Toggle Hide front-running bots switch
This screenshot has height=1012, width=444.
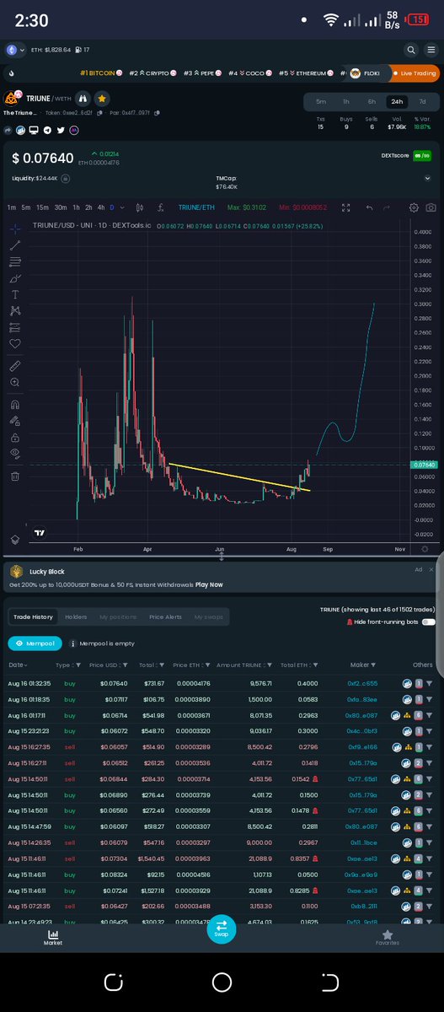coord(428,622)
